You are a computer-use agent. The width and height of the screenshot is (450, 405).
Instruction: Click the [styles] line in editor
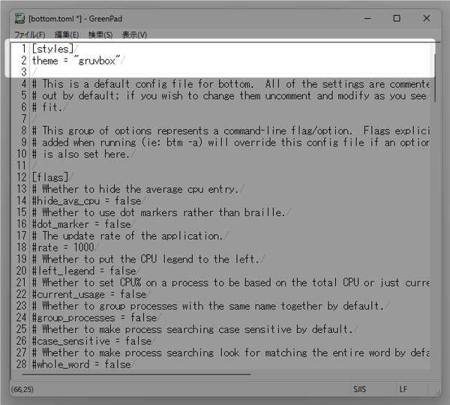pyautogui.click(x=55, y=49)
